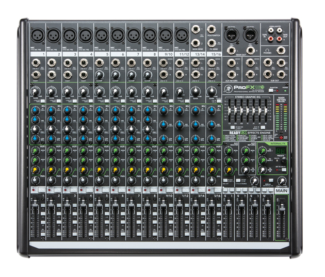Screen dimensions: 325x277
Task: Select channel 1 XLR mic input
Action: (38, 36)
